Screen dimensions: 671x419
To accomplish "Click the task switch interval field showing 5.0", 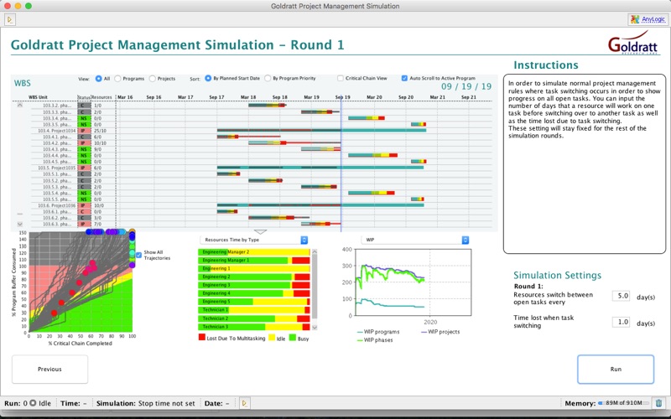I will (621, 296).
